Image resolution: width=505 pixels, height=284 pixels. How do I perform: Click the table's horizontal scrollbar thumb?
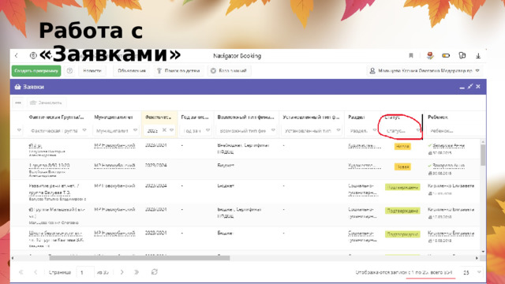pyautogui.click(x=140, y=258)
